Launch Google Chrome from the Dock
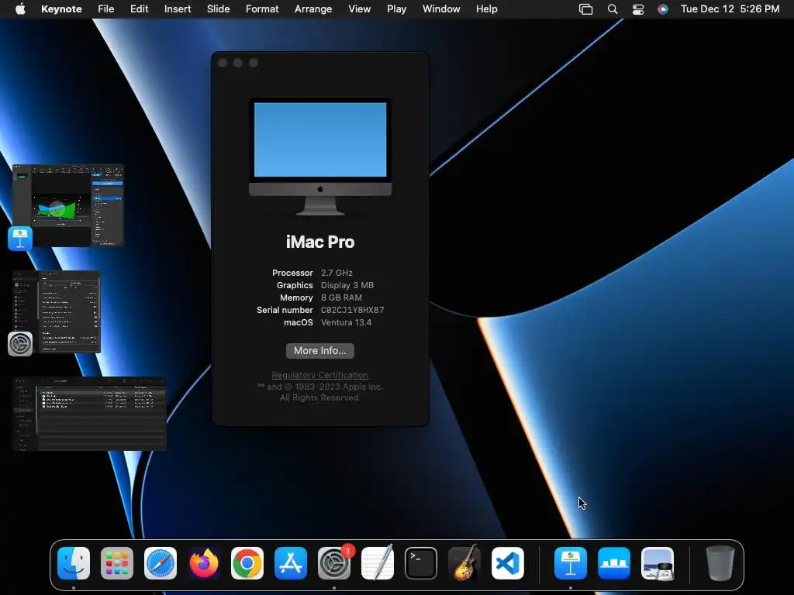 pos(247,563)
